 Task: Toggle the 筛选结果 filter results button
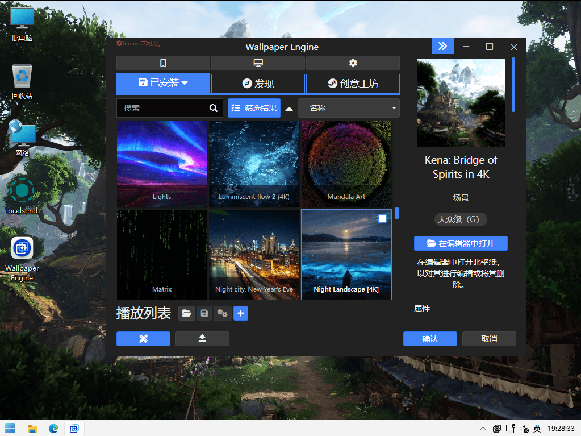[x=254, y=108]
